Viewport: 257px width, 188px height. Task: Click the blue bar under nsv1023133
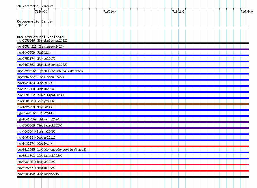point(133,86)
